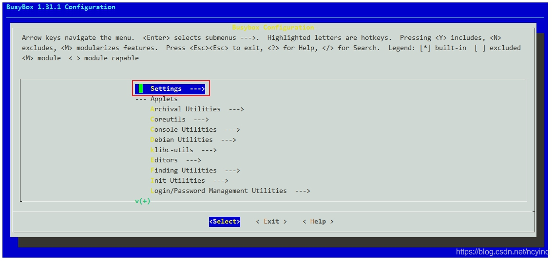Click the BusyBox 1.31.1 Configuration header
Image resolution: width=554 pixels, height=261 pixels.
tap(61, 7)
